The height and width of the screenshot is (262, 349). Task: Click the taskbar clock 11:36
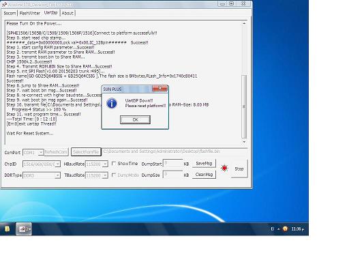297,229
